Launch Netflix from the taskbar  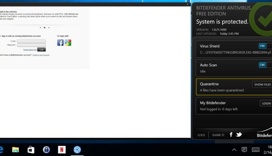(x=62, y=149)
